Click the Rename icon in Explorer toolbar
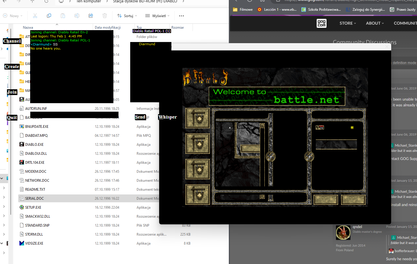417x264 pixels. pyautogui.click(x=77, y=16)
